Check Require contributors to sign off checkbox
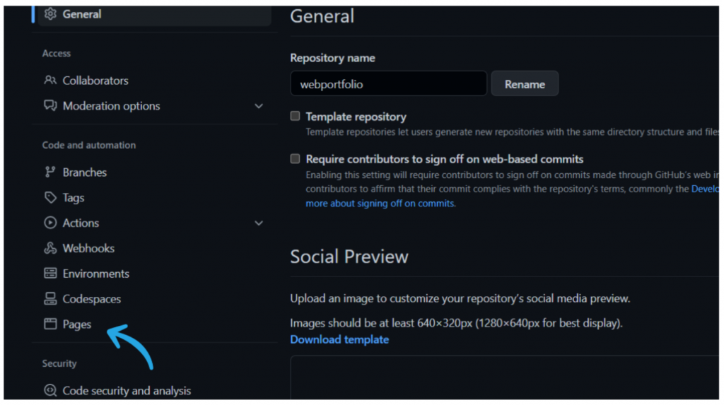 pyautogui.click(x=295, y=159)
